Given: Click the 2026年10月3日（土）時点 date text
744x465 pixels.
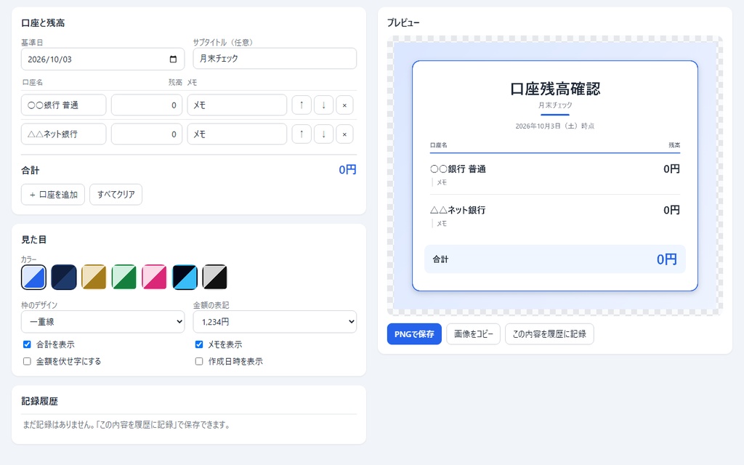Looking at the screenshot, I should pyautogui.click(x=555, y=126).
